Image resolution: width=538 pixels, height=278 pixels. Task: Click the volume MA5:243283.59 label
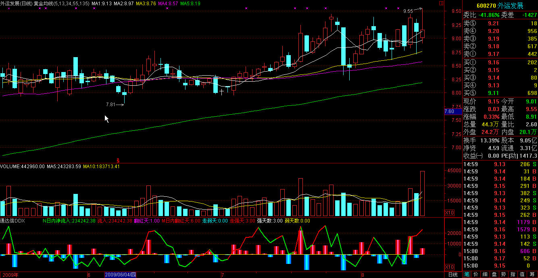(64, 166)
